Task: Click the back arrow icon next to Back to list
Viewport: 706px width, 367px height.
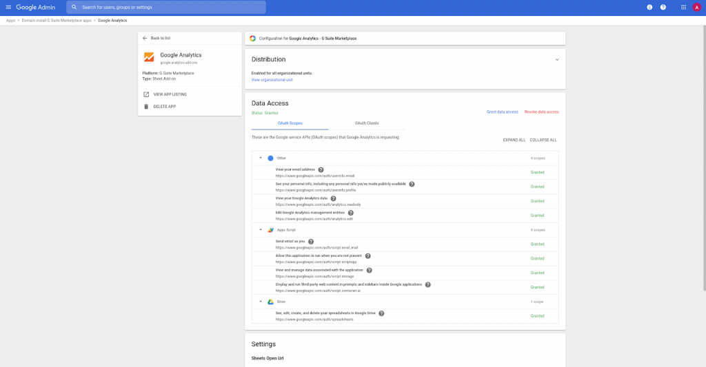Action: (145, 39)
